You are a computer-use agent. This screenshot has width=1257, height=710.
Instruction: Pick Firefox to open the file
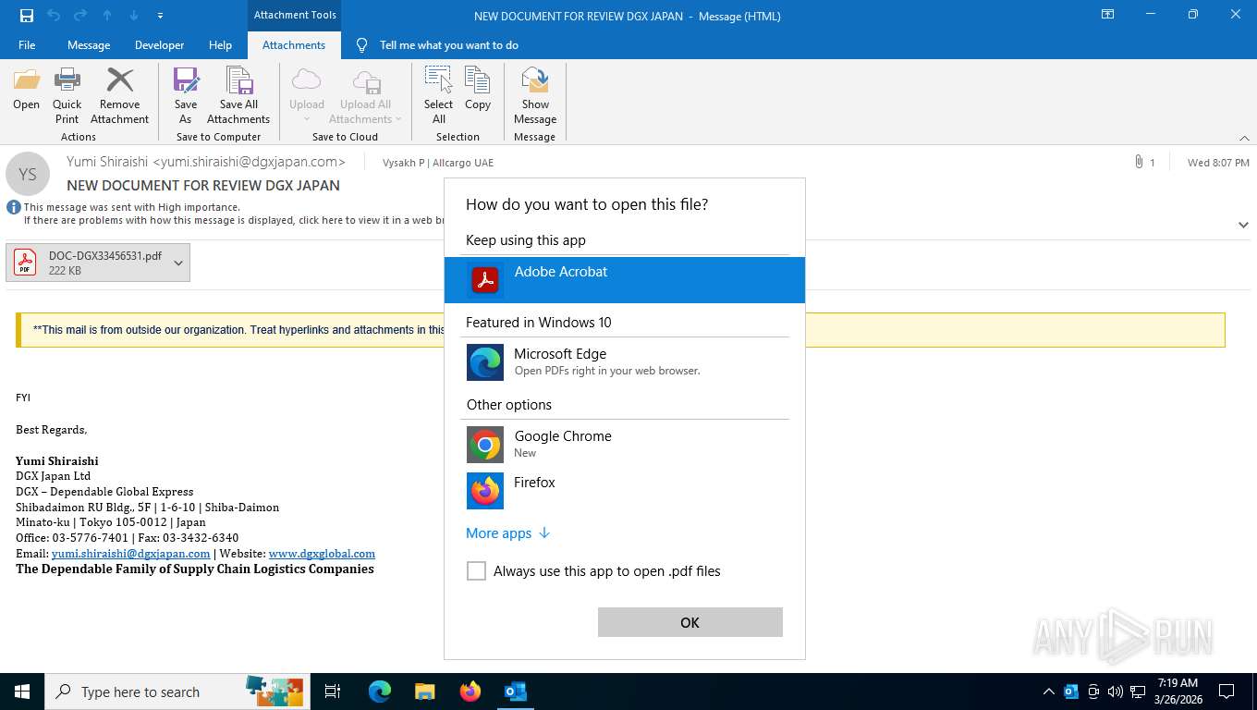point(625,490)
